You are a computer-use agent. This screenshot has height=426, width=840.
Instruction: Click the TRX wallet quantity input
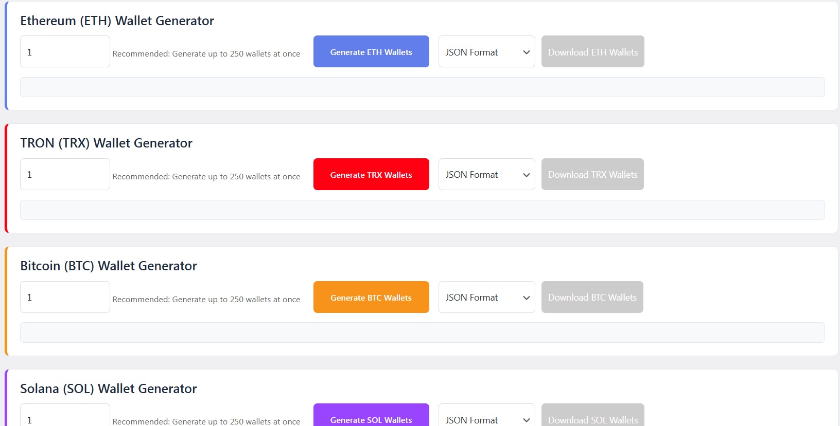coord(65,174)
